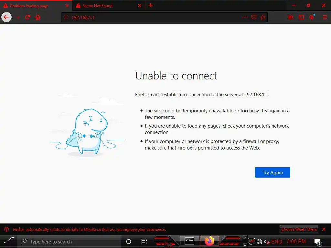Save page to Pocket
Image resolution: width=331 pixels, height=248 pixels.
click(x=254, y=17)
